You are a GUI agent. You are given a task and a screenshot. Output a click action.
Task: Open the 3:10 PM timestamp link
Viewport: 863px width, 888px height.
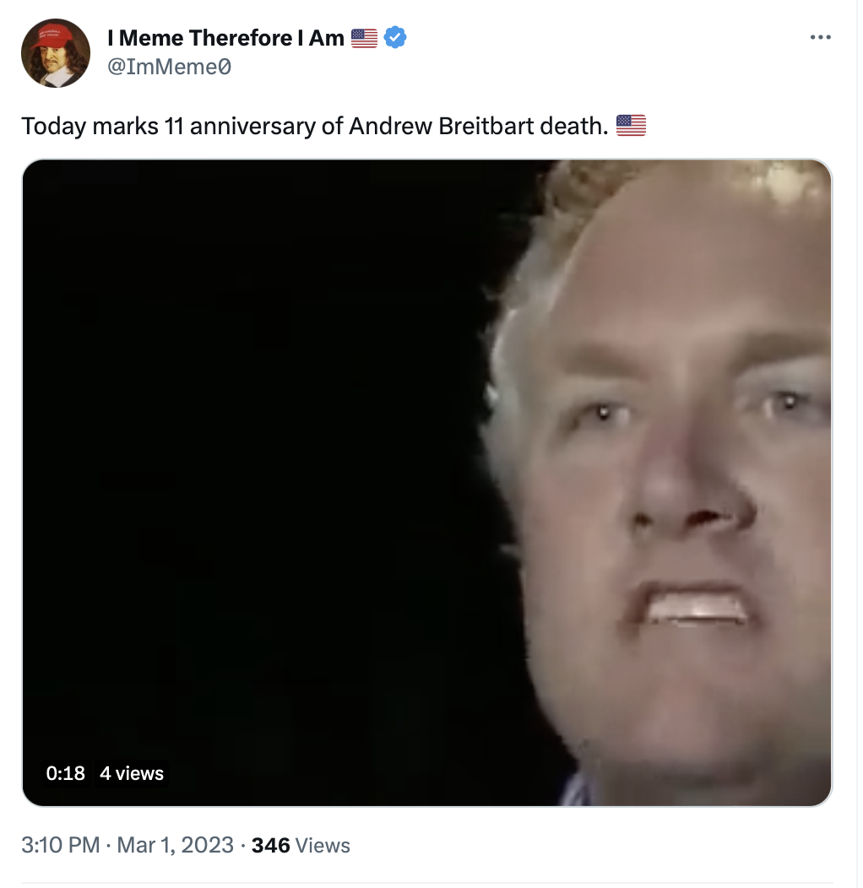pyautogui.click(x=61, y=845)
